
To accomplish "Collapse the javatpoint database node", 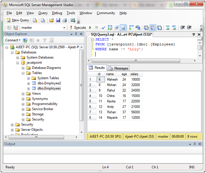I will pyautogui.click(x=18, y=63).
